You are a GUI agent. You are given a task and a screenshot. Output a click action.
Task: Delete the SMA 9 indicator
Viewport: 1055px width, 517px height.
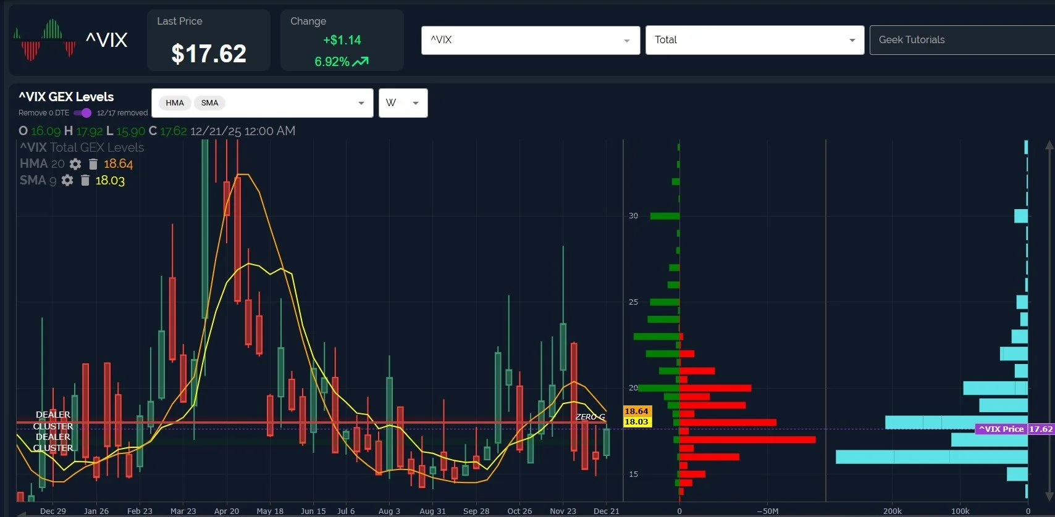[85, 181]
